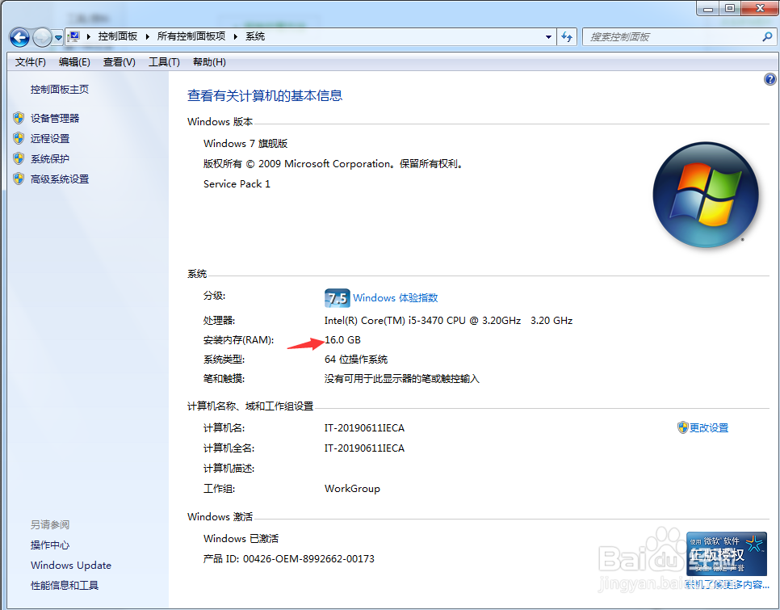Screen dimensions: 780x610
Task: Click the shield icon beside 远程设置
Action: pyautogui.click(x=19, y=138)
